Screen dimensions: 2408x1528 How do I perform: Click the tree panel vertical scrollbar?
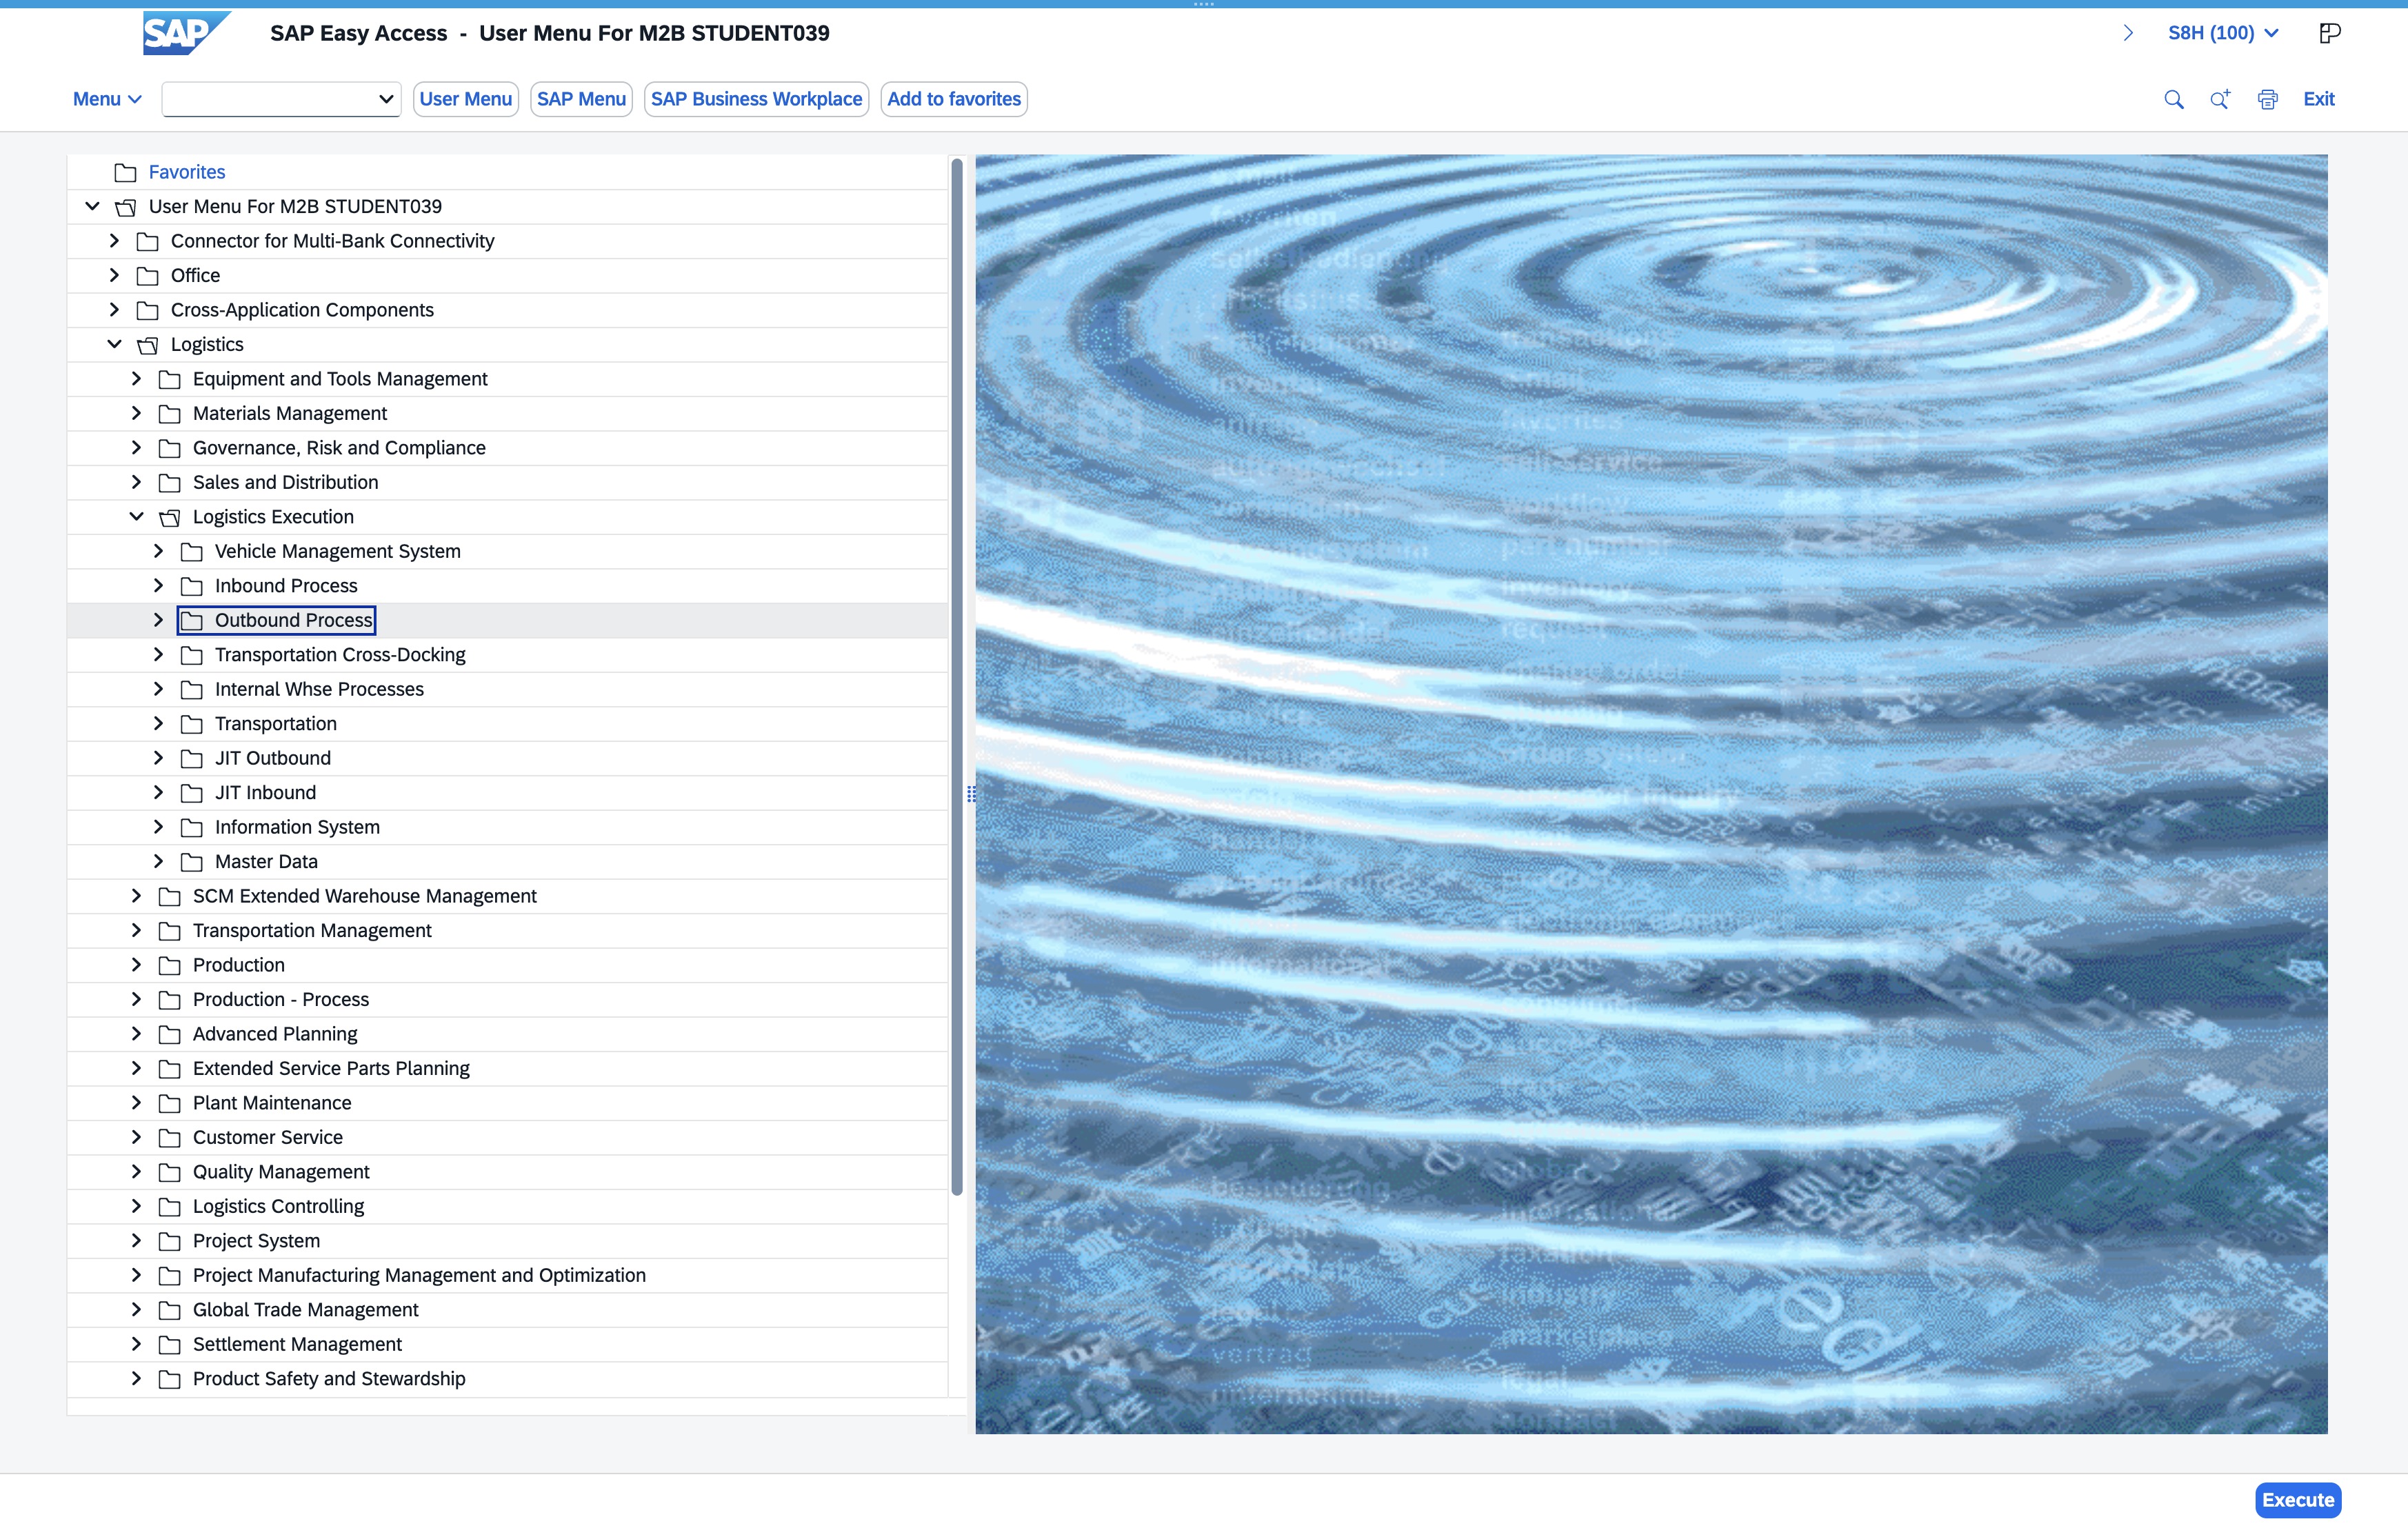[x=957, y=676]
